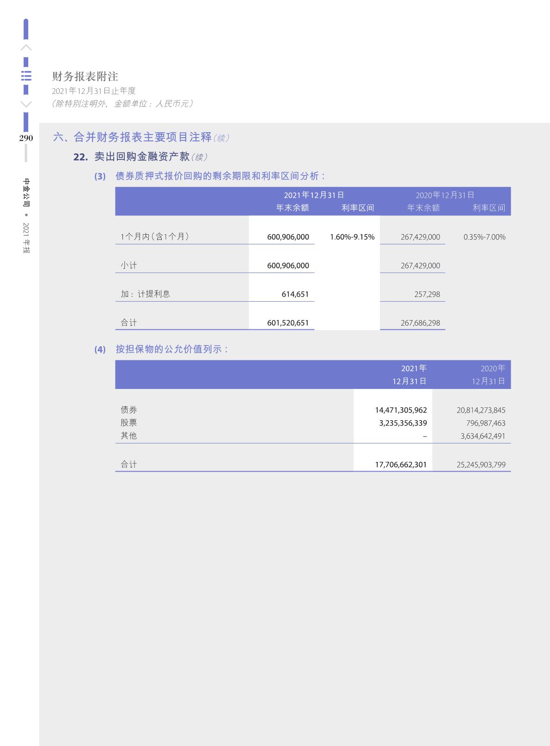This screenshot has width=550, height=746.
Task: Click the 债券 value 14,471,305,962
Action: point(401,410)
